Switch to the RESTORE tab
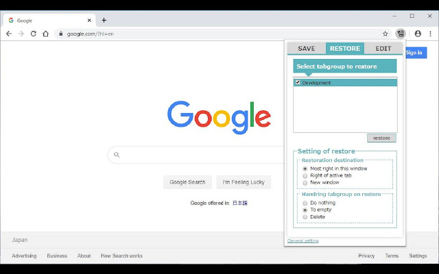Viewport: 439px width, 274px height. coord(345,49)
